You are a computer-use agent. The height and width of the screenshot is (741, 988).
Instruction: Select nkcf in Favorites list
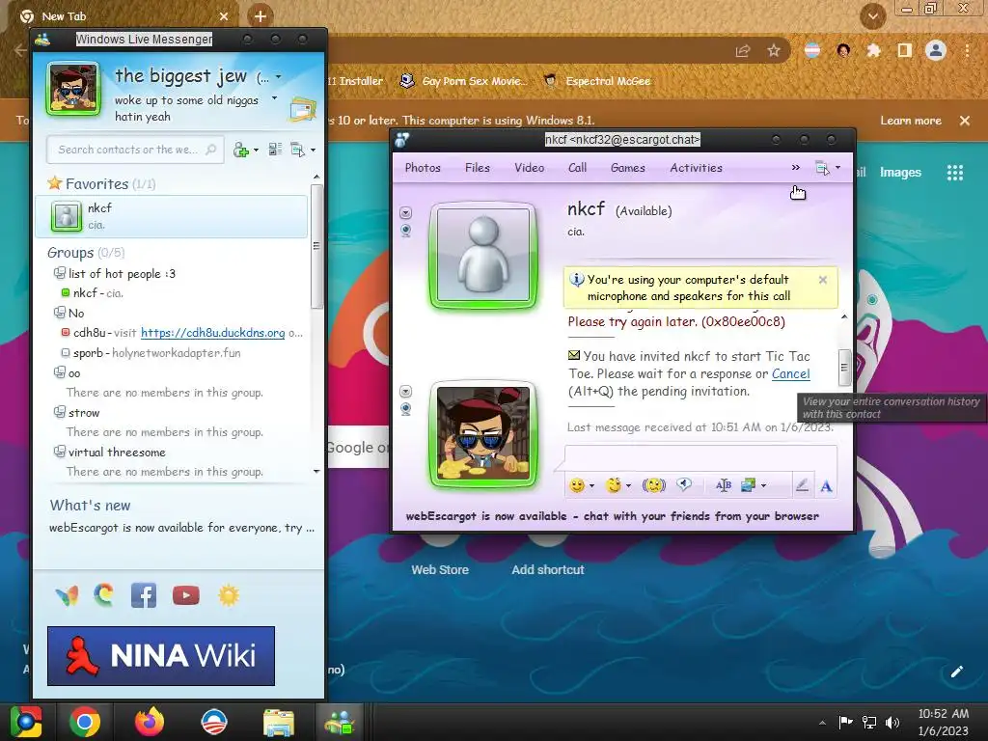[172, 216]
